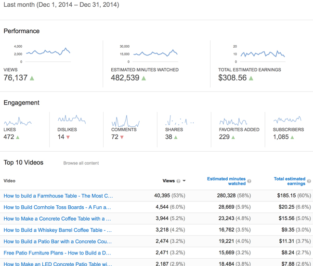Click the Total Estimated Earnings chart
313x266 pixels.
(262, 53)
